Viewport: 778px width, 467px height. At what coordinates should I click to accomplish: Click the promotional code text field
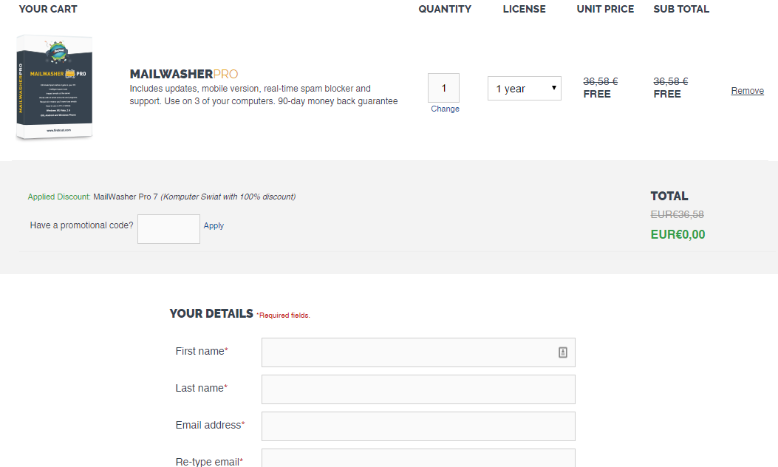click(168, 229)
